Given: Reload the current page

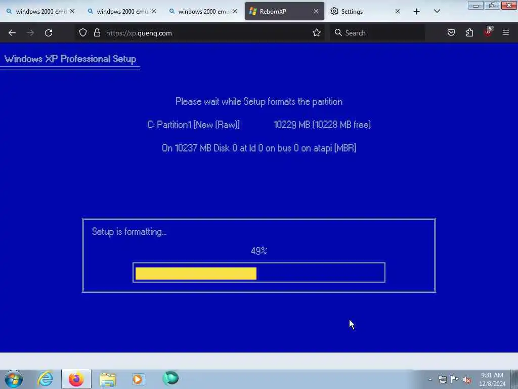Looking at the screenshot, I should pyautogui.click(x=49, y=33).
